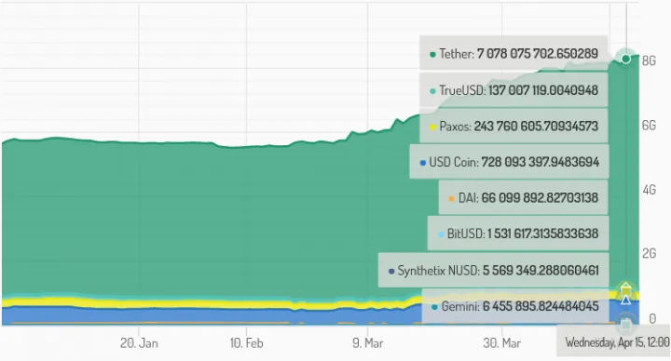Click the yellow Paxos tooltip dot
The image size is (671, 361).
(x=432, y=127)
